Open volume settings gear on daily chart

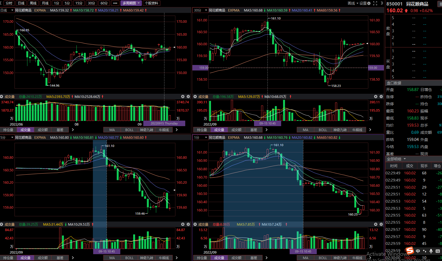pyautogui.click(x=188, y=97)
